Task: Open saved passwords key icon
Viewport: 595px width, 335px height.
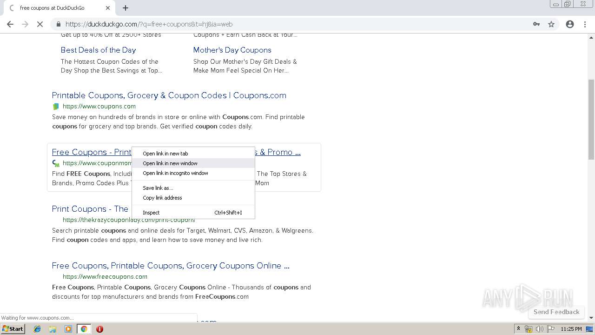Action: (x=536, y=24)
